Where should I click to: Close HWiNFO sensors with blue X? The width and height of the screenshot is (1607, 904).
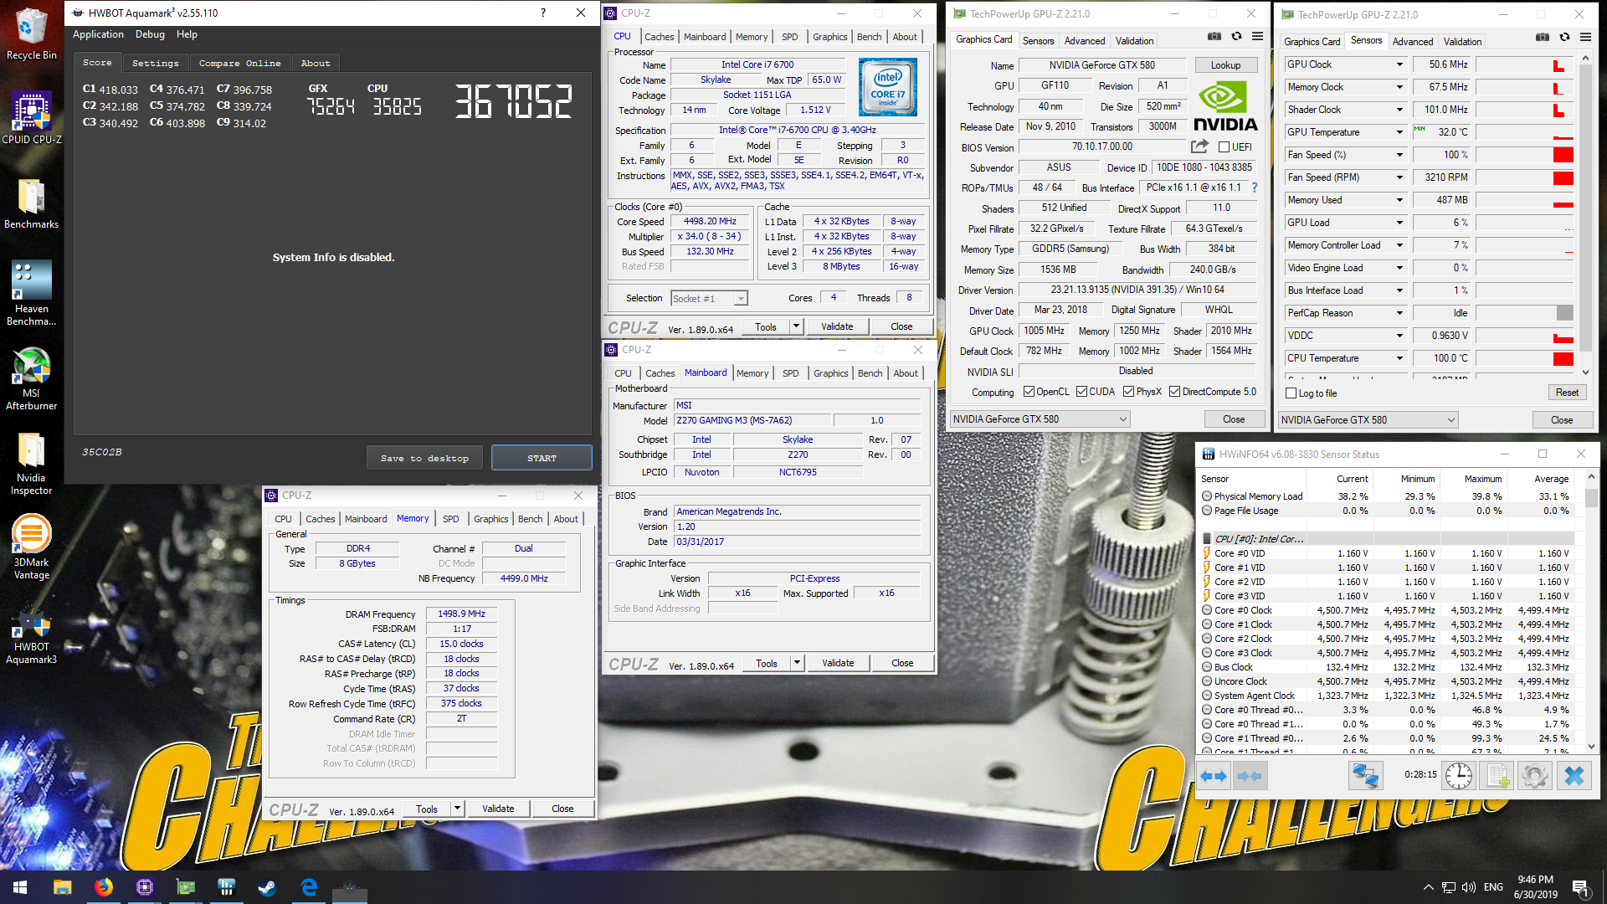point(1574,776)
